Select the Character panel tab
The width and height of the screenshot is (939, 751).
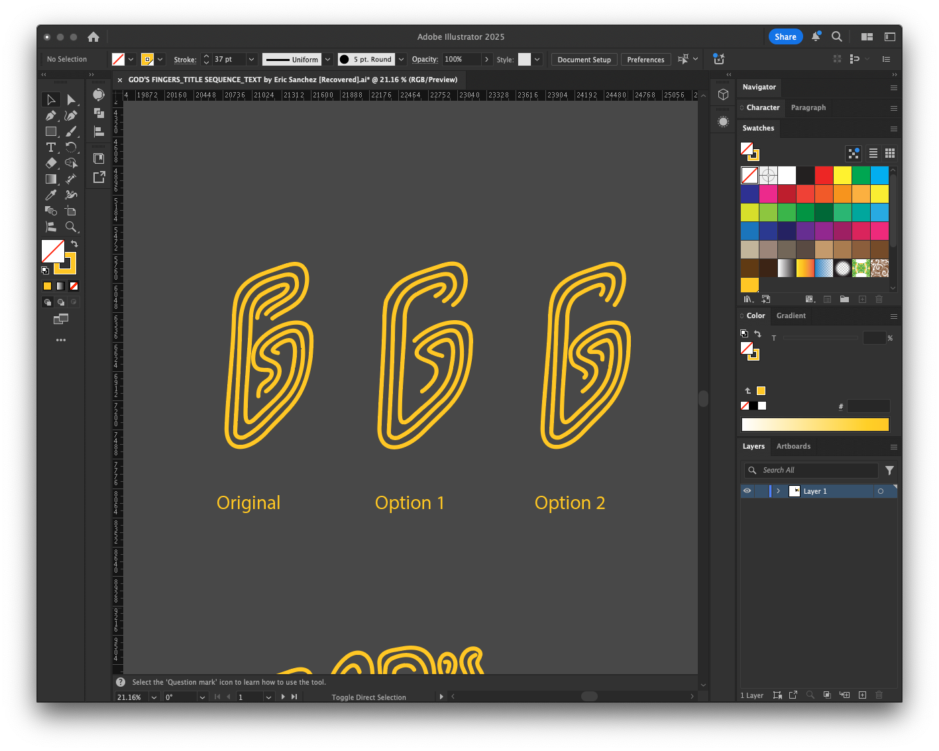click(x=763, y=107)
